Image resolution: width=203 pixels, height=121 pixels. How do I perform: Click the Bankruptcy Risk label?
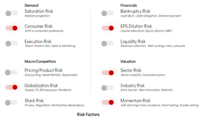click(x=135, y=11)
